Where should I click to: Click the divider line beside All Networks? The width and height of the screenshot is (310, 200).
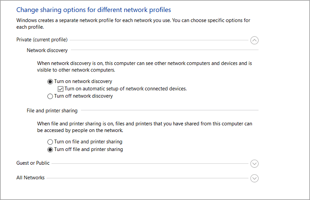point(146,178)
